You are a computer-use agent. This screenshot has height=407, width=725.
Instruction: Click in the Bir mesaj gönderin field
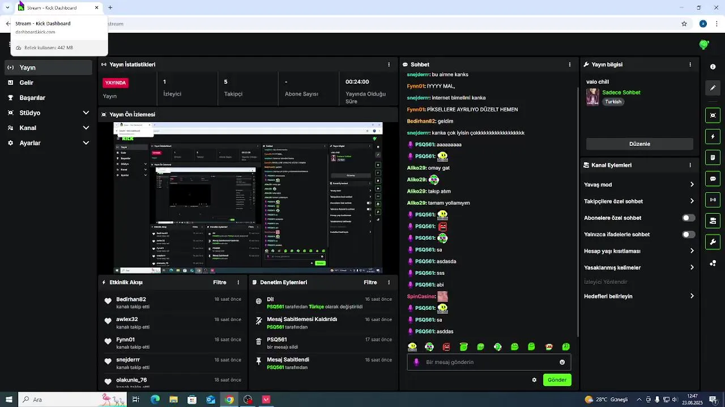point(489,362)
